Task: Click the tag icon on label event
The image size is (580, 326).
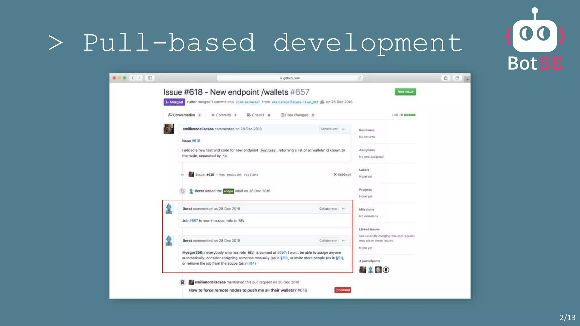Action: (x=183, y=191)
